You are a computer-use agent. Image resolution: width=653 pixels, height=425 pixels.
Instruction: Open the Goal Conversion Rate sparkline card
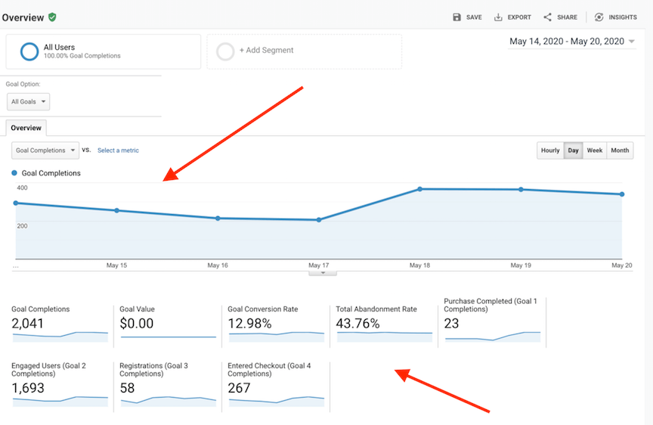click(x=276, y=324)
